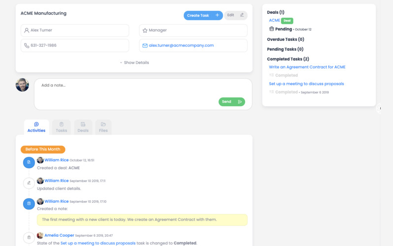Click the send arrow icon
Screen dimensions: 393x246
pos(240,102)
